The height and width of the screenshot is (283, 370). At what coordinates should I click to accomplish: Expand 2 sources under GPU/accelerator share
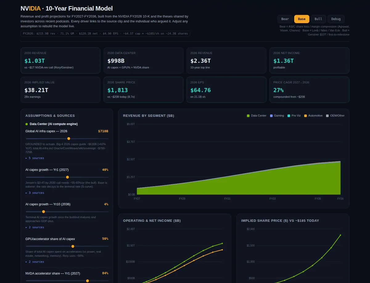point(35,262)
